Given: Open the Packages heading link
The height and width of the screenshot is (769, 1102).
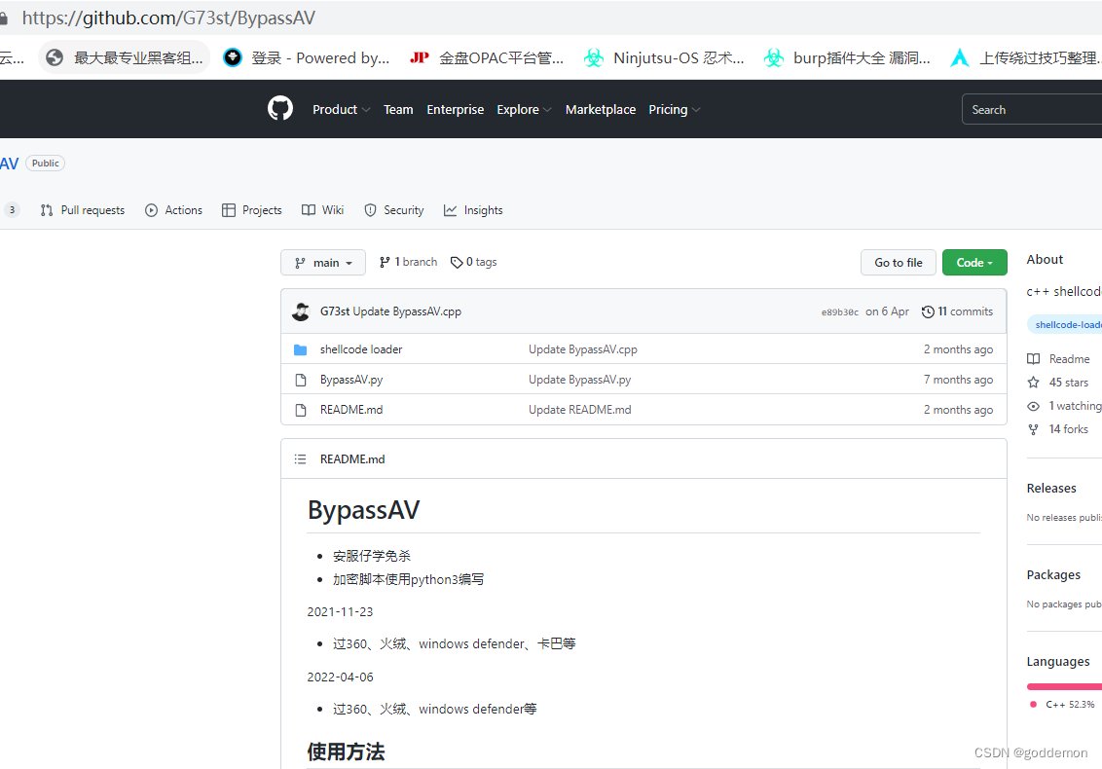Looking at the screenshot, I should pos(1053,575).
